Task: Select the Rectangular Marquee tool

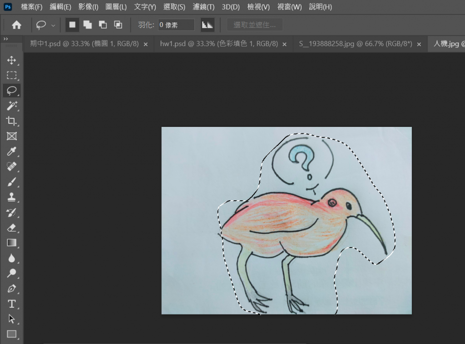Action: [x=12, y=75]
